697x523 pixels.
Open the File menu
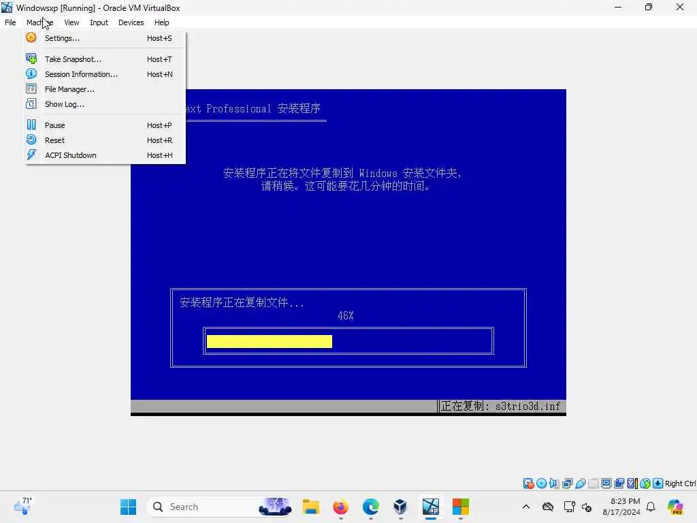coord(10,22)
